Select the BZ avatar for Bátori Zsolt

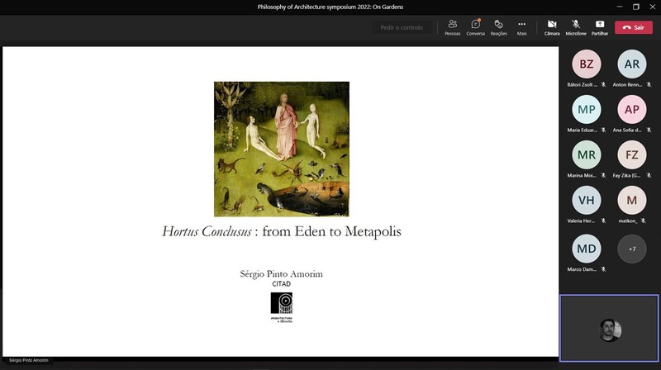(587, 64)
